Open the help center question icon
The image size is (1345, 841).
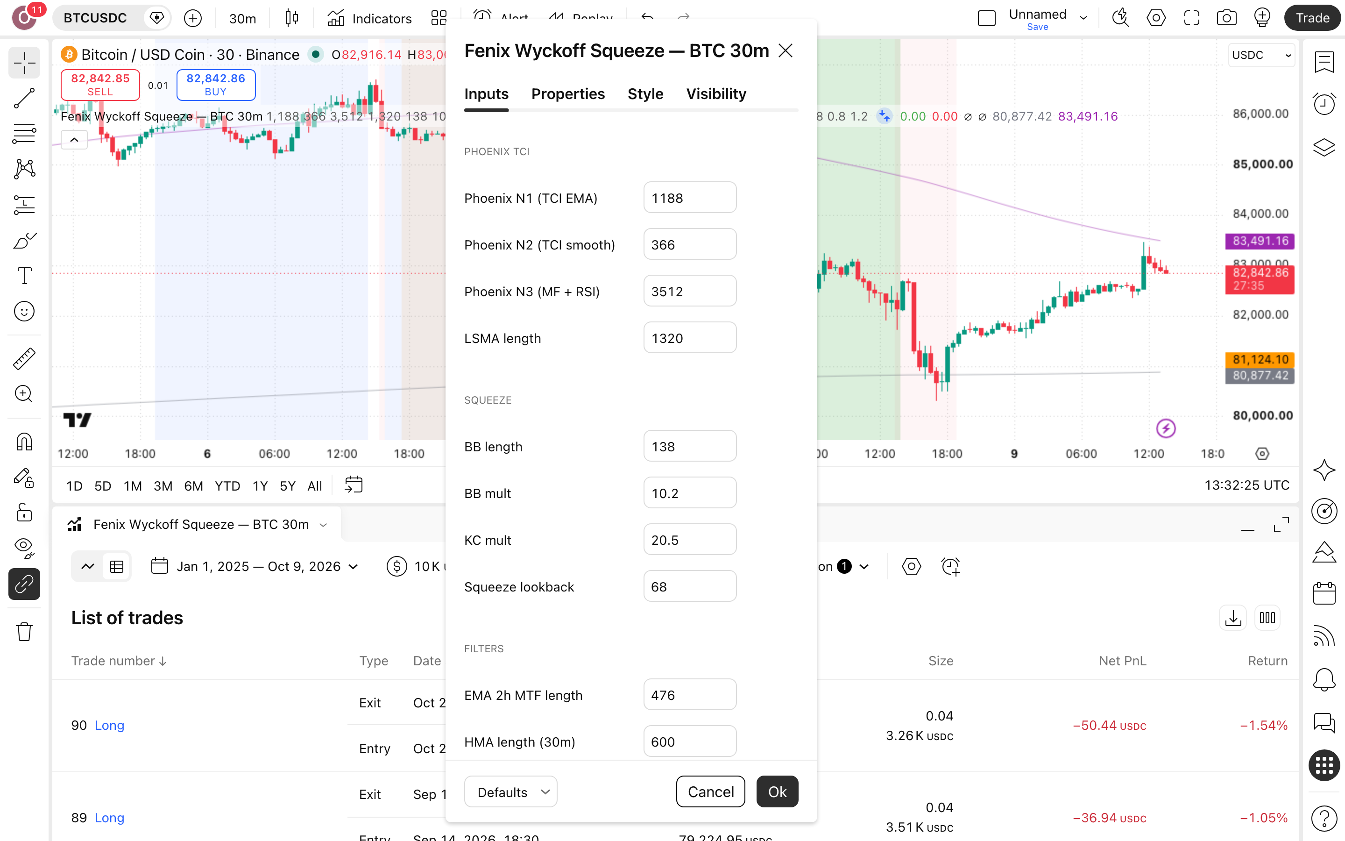pos(1324,818)
